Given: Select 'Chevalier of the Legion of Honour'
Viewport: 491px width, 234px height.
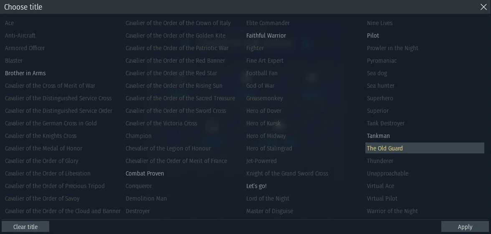Looking at the screenshot, I should tap(168, 148).
